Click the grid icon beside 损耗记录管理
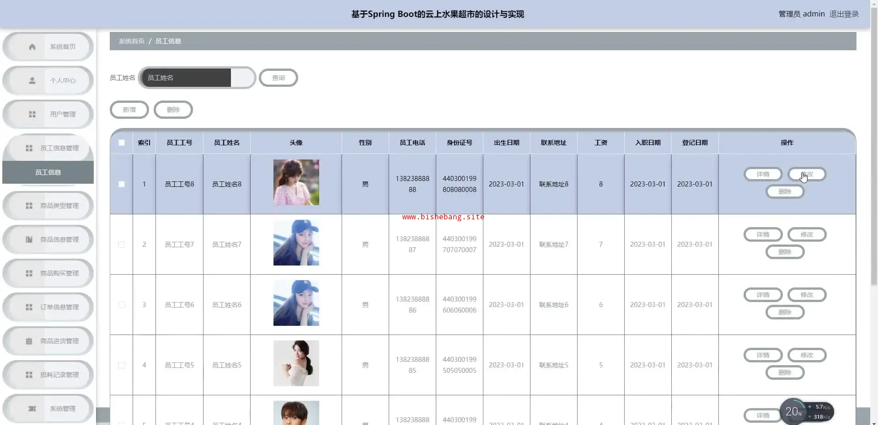 [29, 375]
